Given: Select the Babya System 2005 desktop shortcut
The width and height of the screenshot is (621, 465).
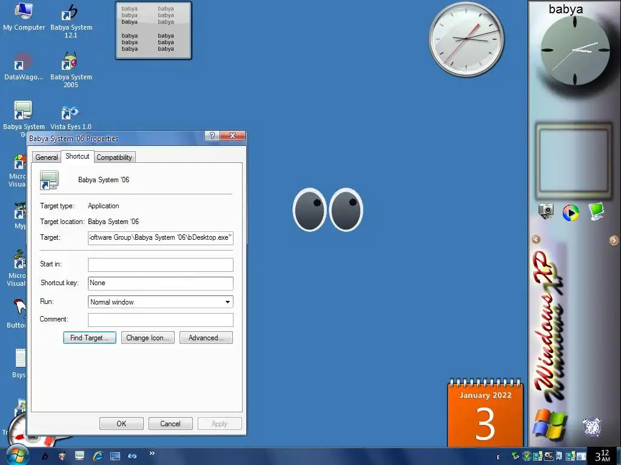Looking at the screenshot, I should (x=71, y=70).
